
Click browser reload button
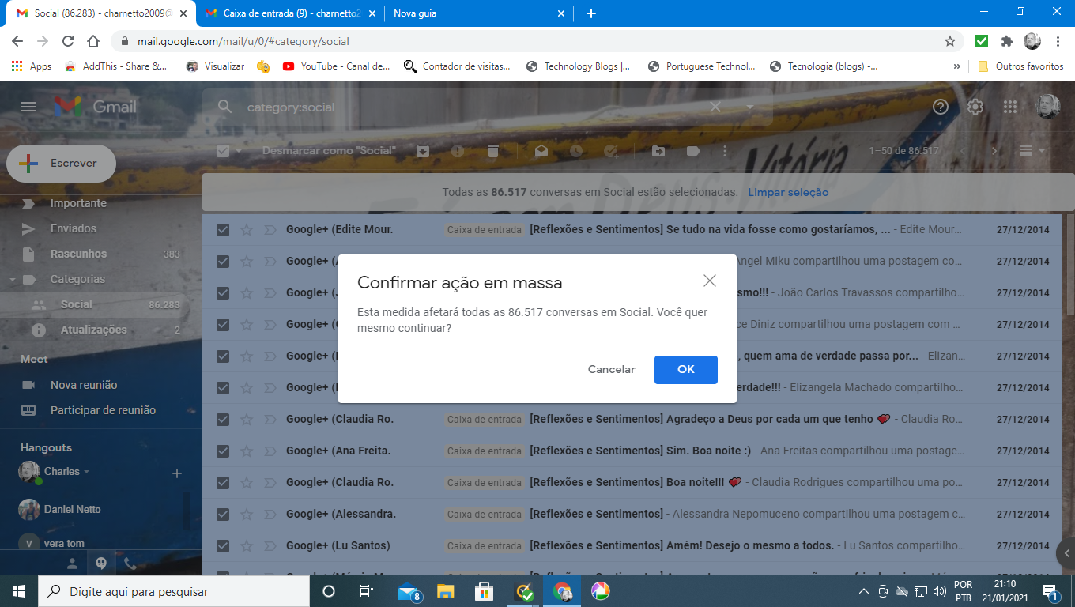click(68, 41)
